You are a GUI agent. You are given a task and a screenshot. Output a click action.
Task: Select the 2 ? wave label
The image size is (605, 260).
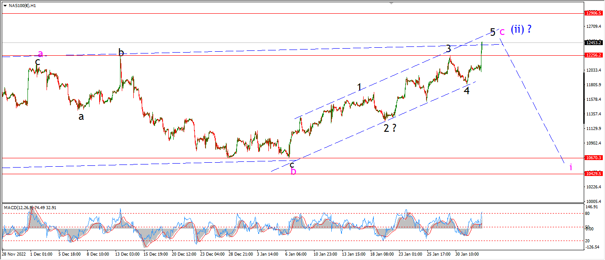point(389,128)
